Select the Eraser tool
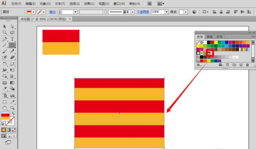The height and width of the screenshot is (149, 256). coord(12,58)
